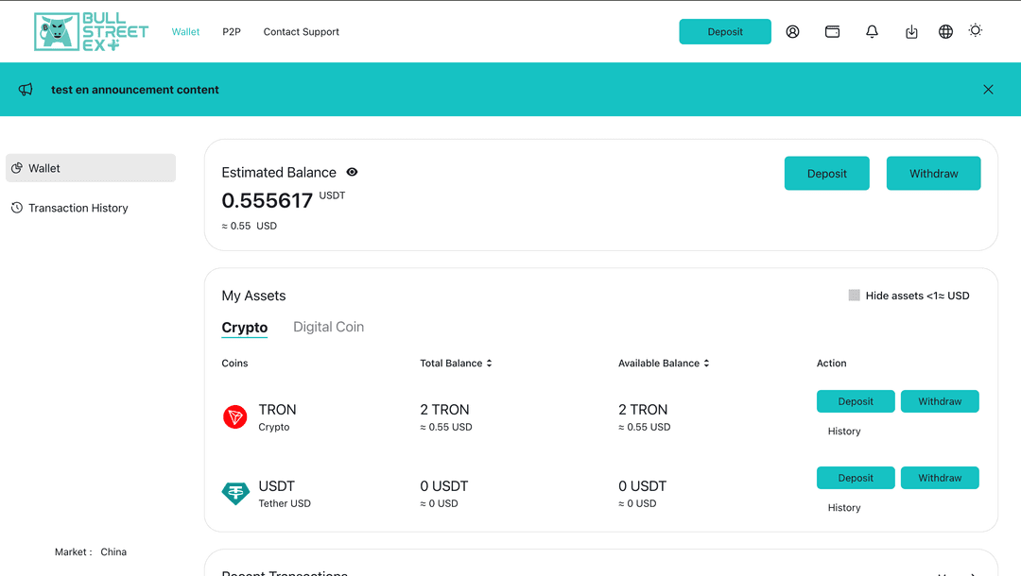Open History link for TRON

(x=844, y=432)
